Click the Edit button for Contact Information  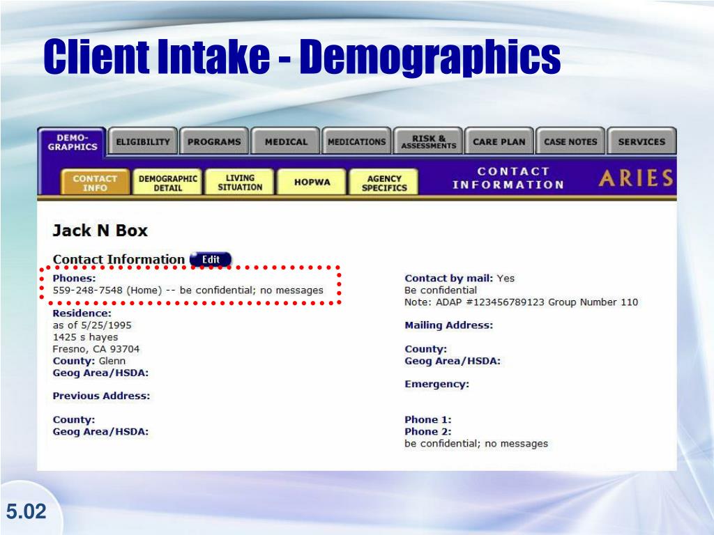211,259
